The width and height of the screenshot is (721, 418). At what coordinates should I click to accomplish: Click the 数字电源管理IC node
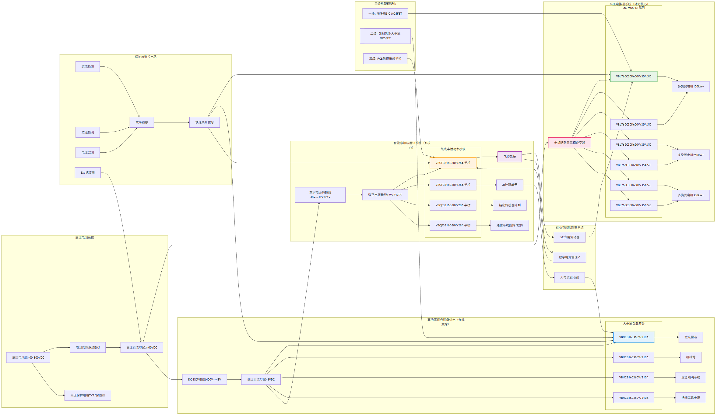click(x=569, y=257)
